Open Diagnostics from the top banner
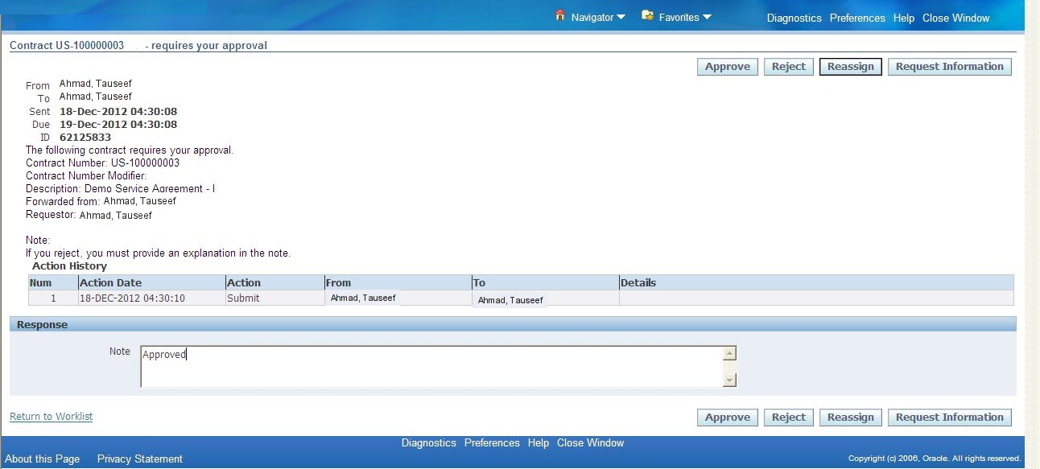This screenshot has height=469, width=1040. coord(794,18)
